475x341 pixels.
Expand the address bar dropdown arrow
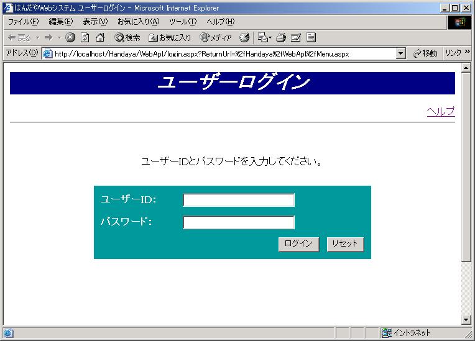pyautogui.click(x=400, y=54)
